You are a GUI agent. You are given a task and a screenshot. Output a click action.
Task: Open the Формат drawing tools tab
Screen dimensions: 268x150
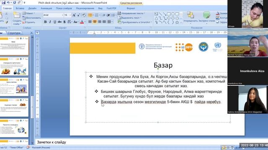pyautogui.click(x=131, y=8)
